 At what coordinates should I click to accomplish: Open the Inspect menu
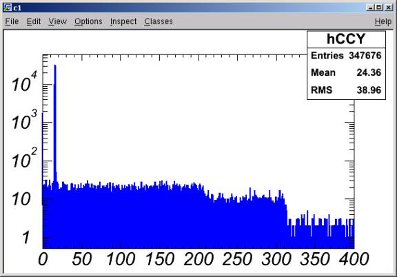pos(123,21)
